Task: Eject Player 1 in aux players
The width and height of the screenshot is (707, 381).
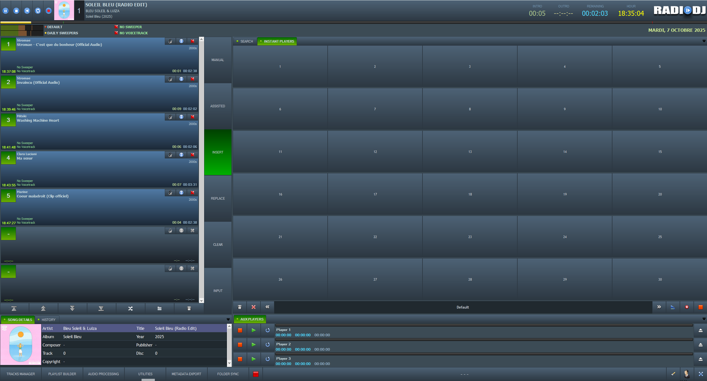Action: click(700, 330)
